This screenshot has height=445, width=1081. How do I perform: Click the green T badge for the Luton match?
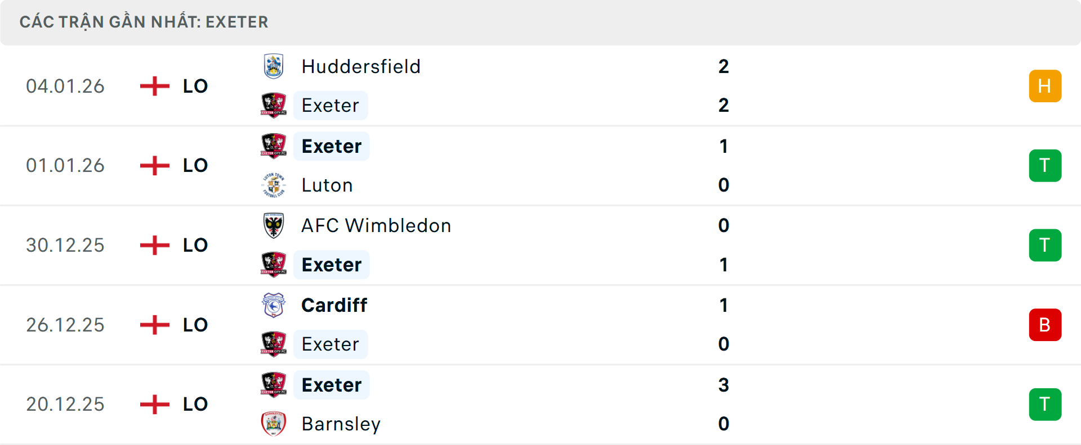tap(1045, 165)
